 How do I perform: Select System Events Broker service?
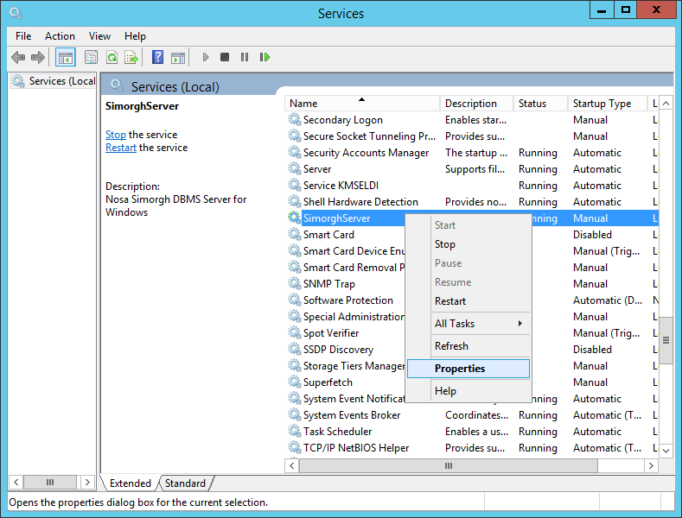pos(472,415)
